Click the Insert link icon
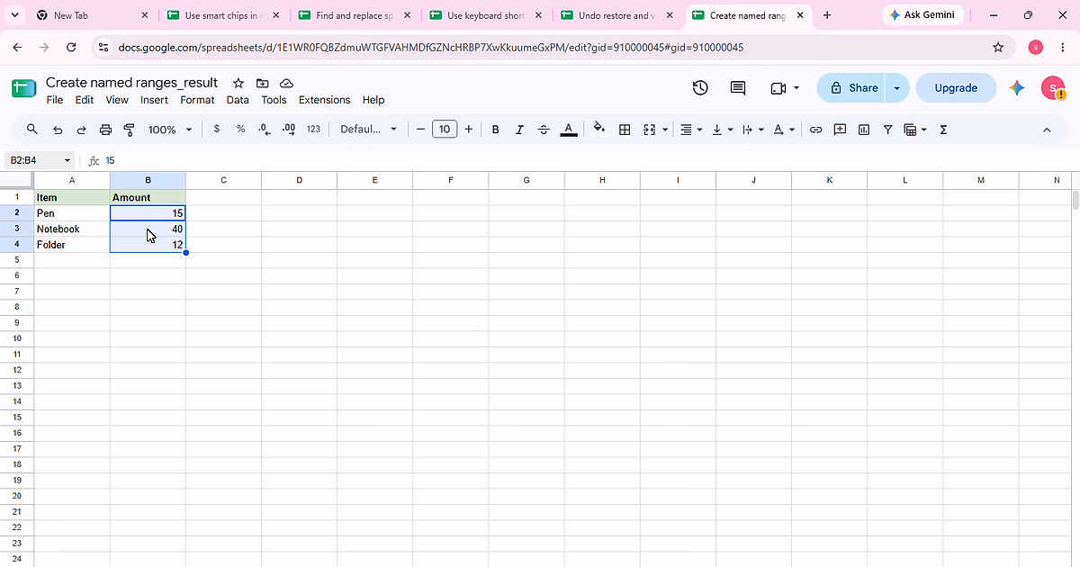 815,130
